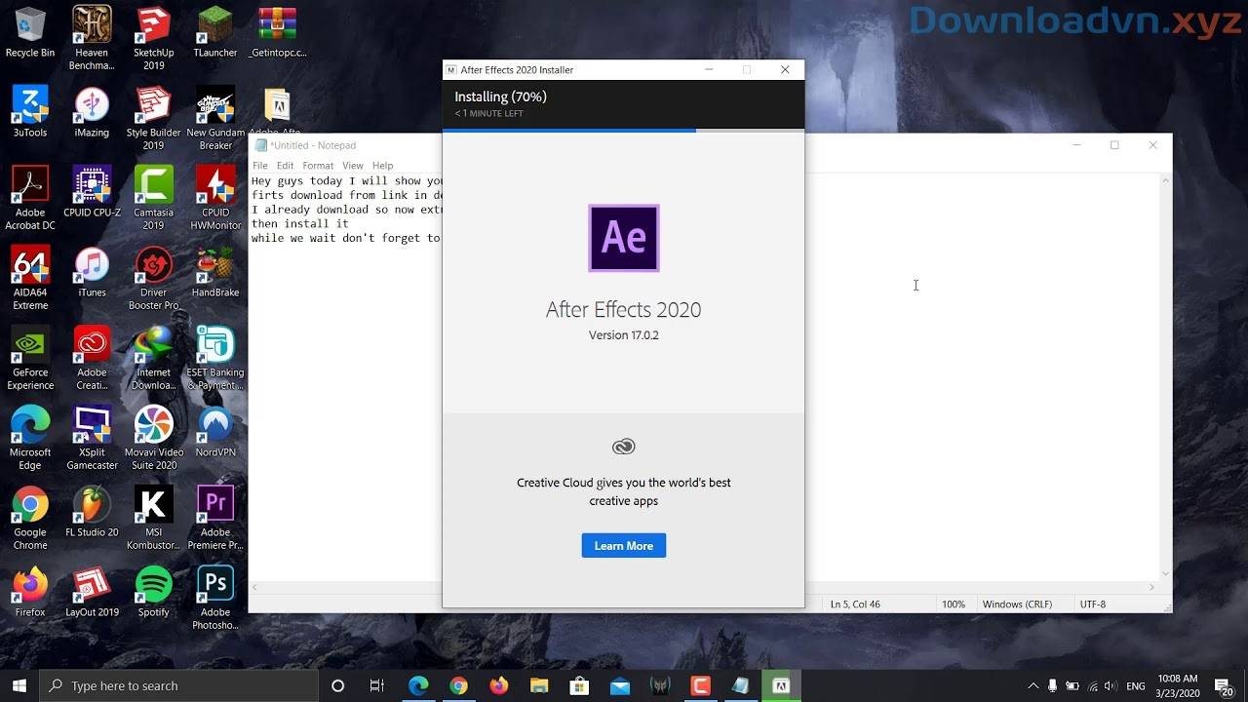1248x702 pixels.
Task: Click Notepad horizontal scrollbar right arrow
Action: pyautogui.click(x=1151, y=588)
